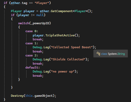
Task: Click 'player' in the 'player != null' check
Action: 24,15
